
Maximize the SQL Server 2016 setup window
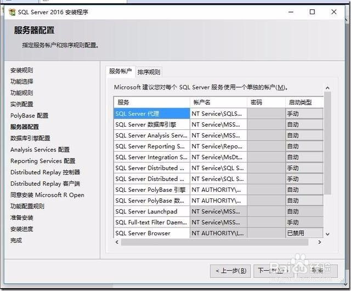click(312, 12)
